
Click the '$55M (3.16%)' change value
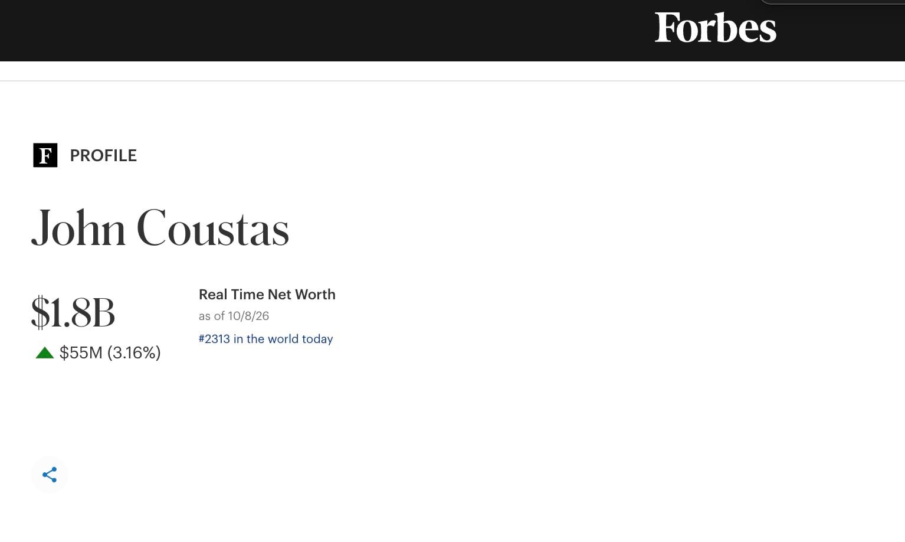(x=110, y=352)
